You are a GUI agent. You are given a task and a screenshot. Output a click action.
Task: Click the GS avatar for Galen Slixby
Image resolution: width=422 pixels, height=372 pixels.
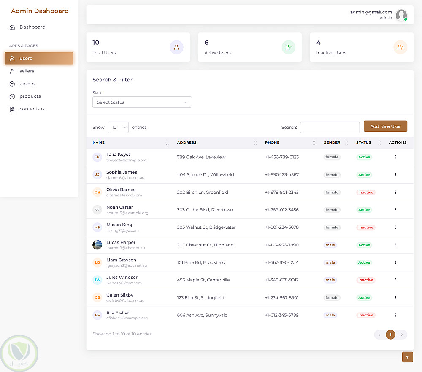pyautogui.click(x=97, y=297)
